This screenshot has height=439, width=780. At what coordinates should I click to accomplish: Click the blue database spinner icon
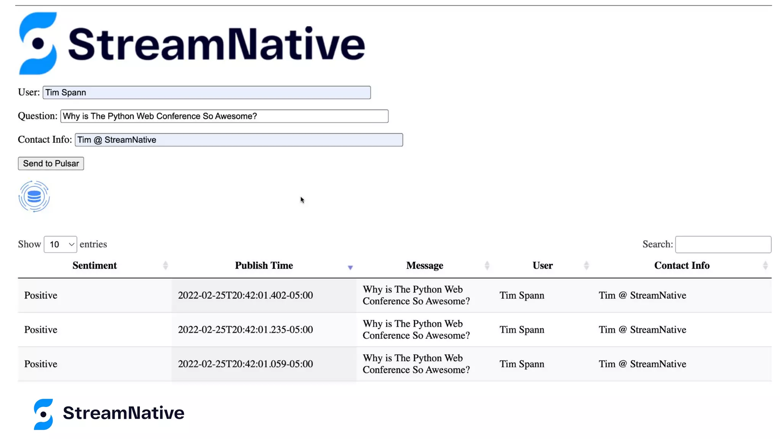pos(34,196)
